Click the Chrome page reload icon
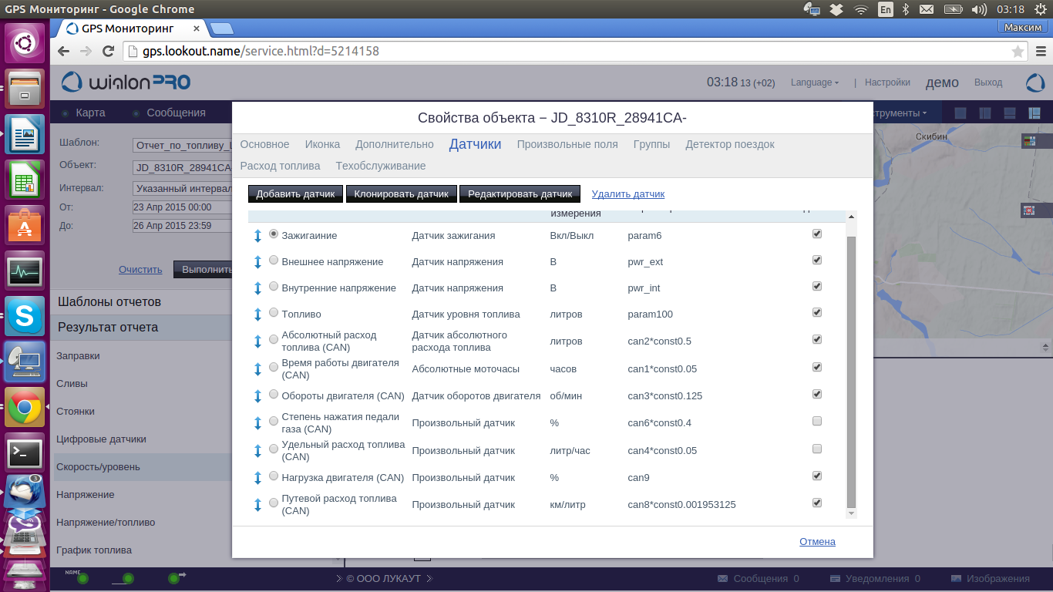The width and height of the screenshot is (1053, 592). click(109, 52)
